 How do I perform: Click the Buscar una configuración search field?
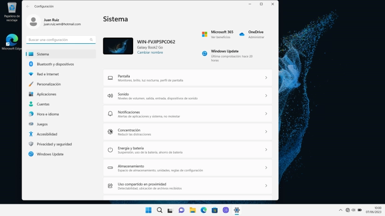61,40
